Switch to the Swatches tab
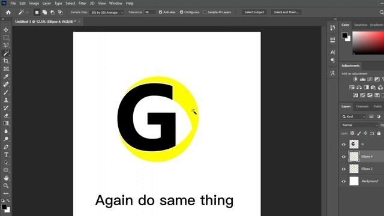Screen dimensions: 384x216 coord(361,25)
